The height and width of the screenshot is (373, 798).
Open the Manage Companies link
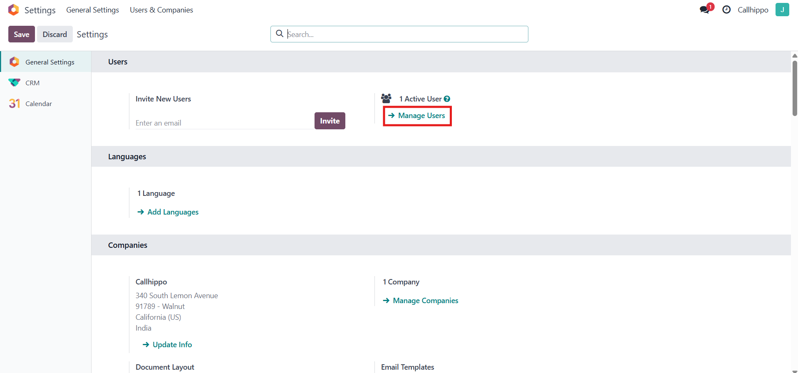click(x=426, y=301)
